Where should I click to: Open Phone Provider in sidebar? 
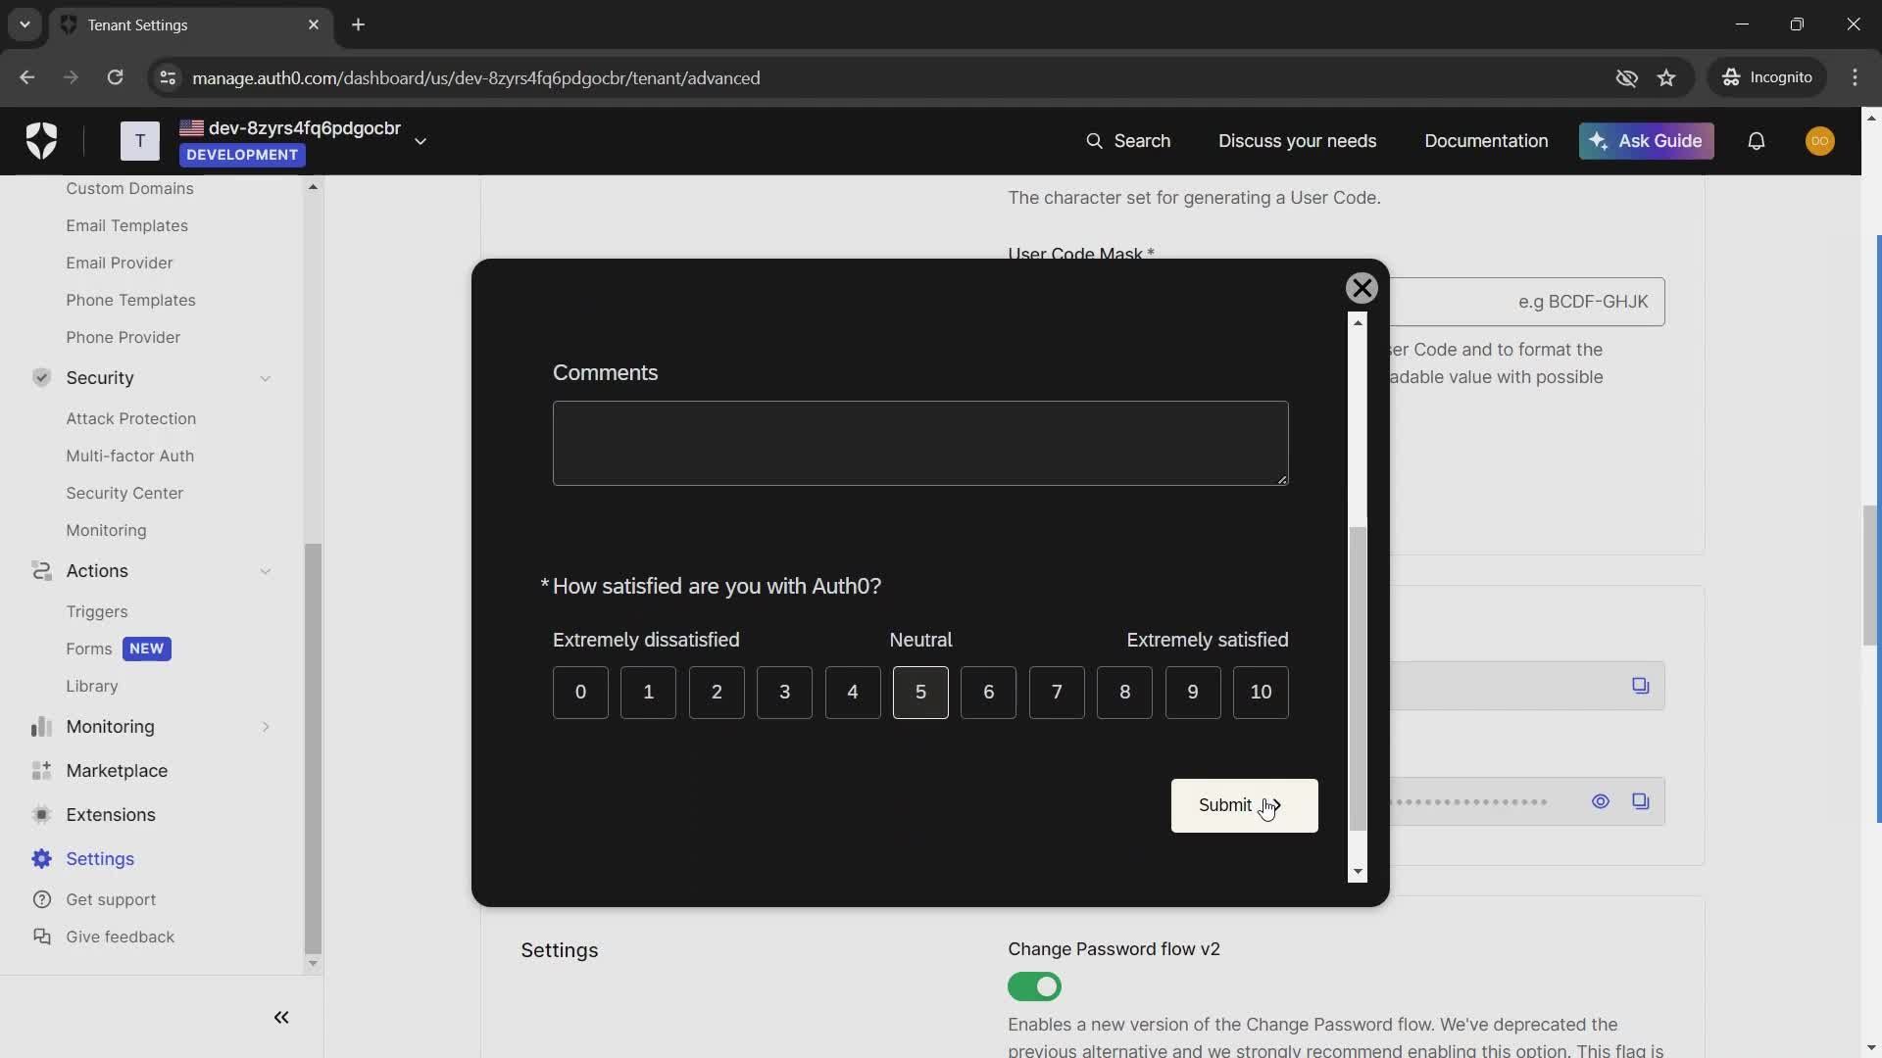[x=124, y=337]
